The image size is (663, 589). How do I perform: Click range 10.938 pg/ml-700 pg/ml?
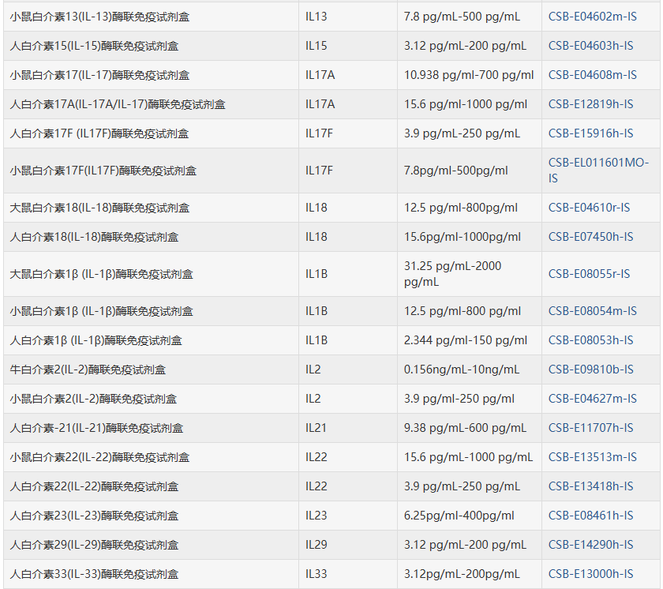(x=469, y=75)
